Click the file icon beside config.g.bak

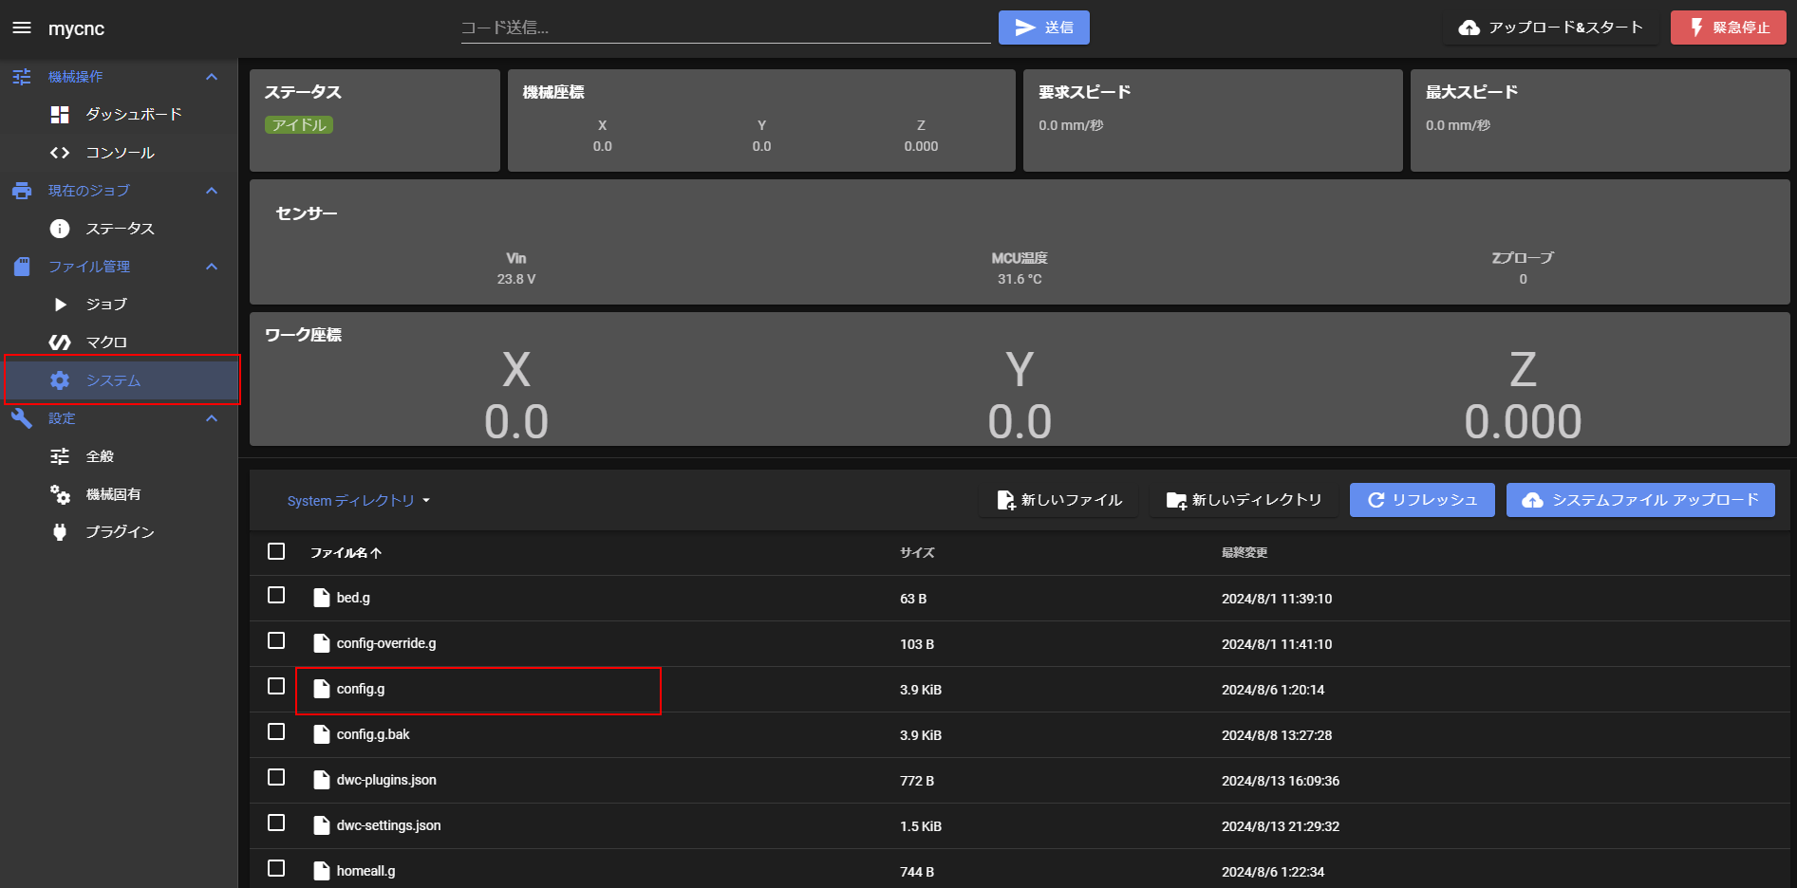[x=322, y=734]
